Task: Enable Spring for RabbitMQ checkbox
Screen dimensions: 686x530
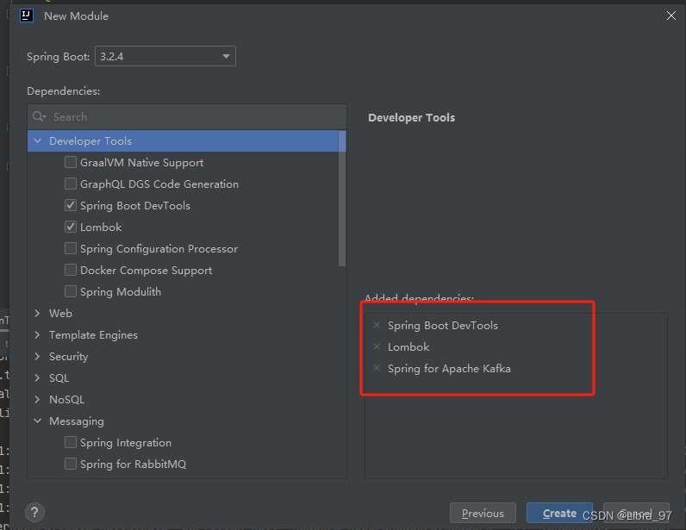Action: pyautogui.click(x=71, y=464)
